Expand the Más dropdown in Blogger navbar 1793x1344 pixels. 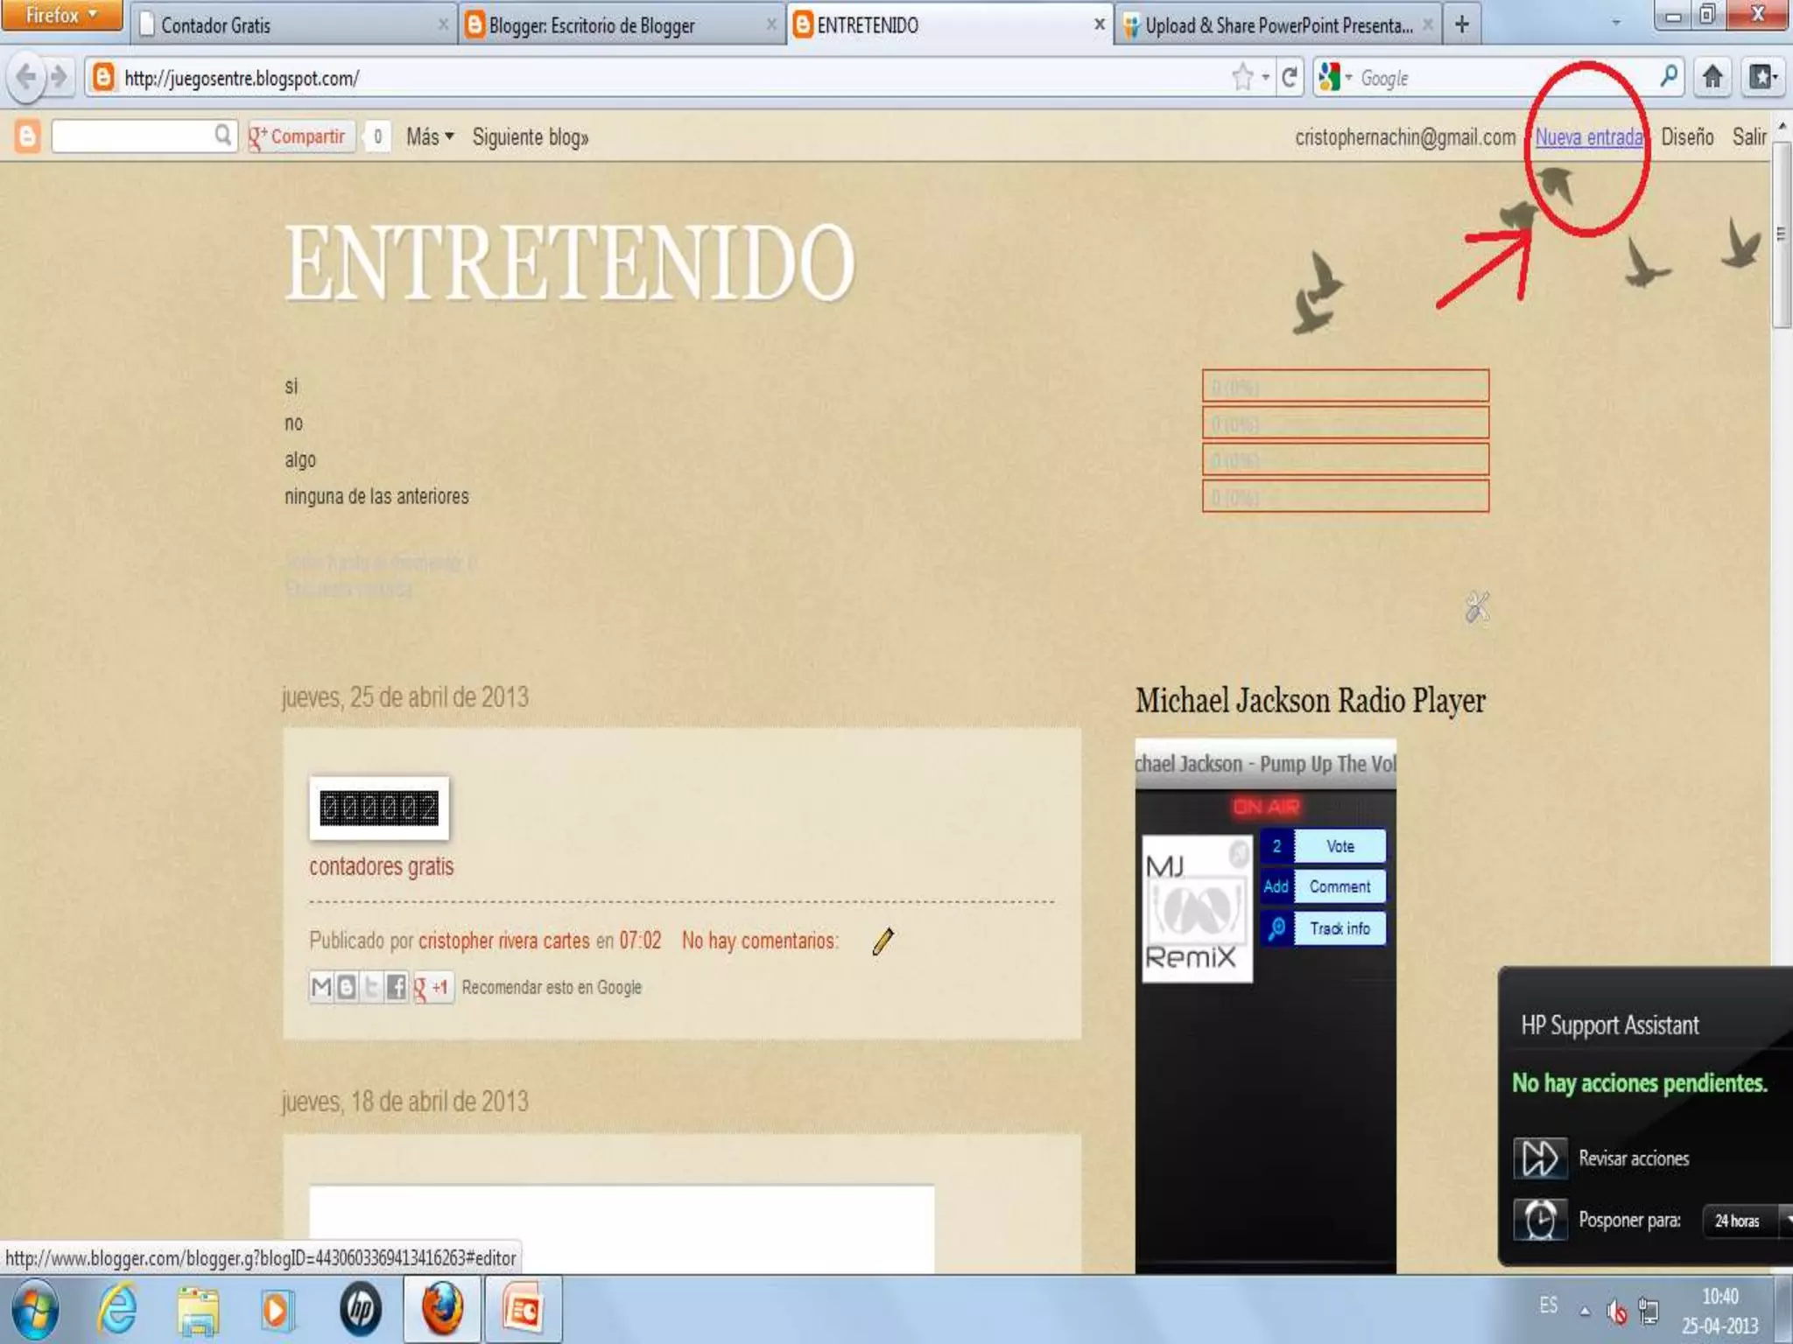point(430,137)
